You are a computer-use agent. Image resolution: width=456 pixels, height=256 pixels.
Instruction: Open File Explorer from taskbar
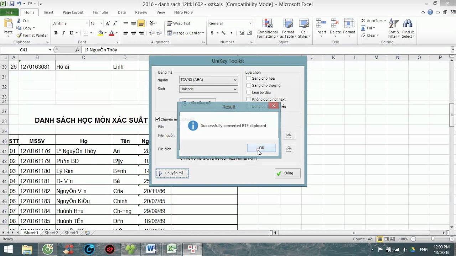tap(27, 249)
